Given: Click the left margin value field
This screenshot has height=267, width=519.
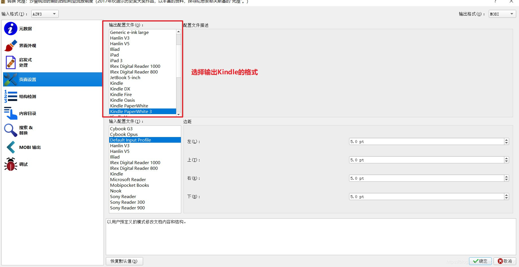Looking at the screenshot, I should pyautogui.click(x=426, y=142).
